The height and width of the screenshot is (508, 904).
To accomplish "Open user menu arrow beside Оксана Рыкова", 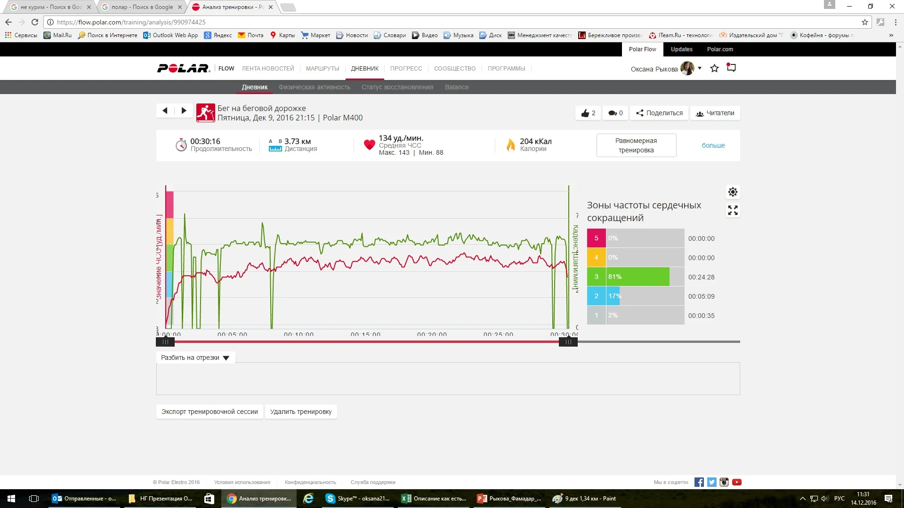I will tap(700, 68).
